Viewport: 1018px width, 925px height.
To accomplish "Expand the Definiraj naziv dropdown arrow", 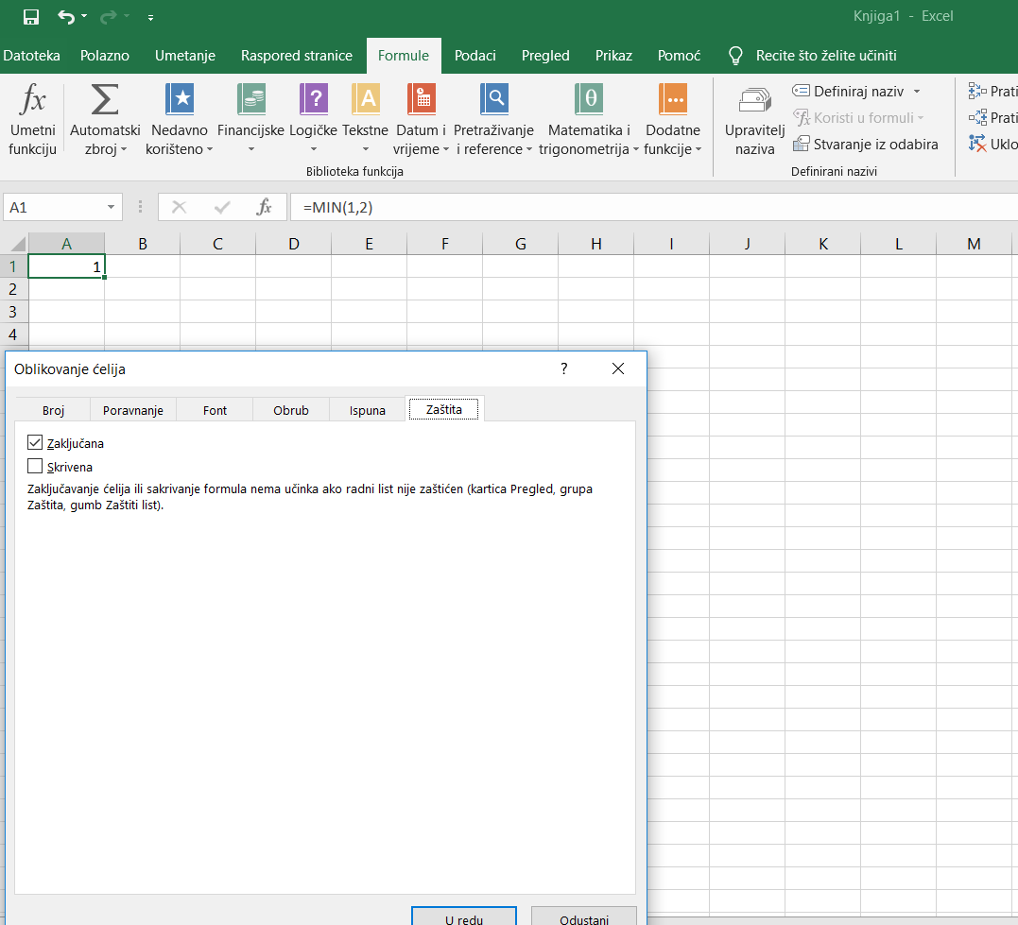I will [917, 92].
